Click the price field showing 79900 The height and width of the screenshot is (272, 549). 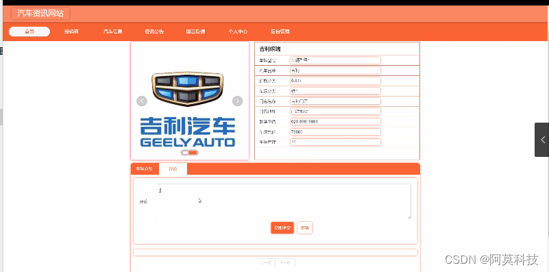tap(335, 132)
